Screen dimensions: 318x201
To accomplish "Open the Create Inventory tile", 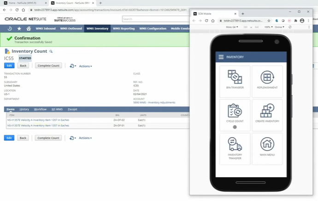I will pos(267,115).
